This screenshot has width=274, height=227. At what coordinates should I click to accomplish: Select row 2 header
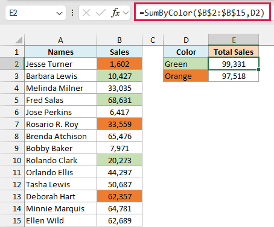tap(12, 64)
